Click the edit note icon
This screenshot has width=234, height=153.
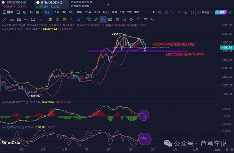124,19
